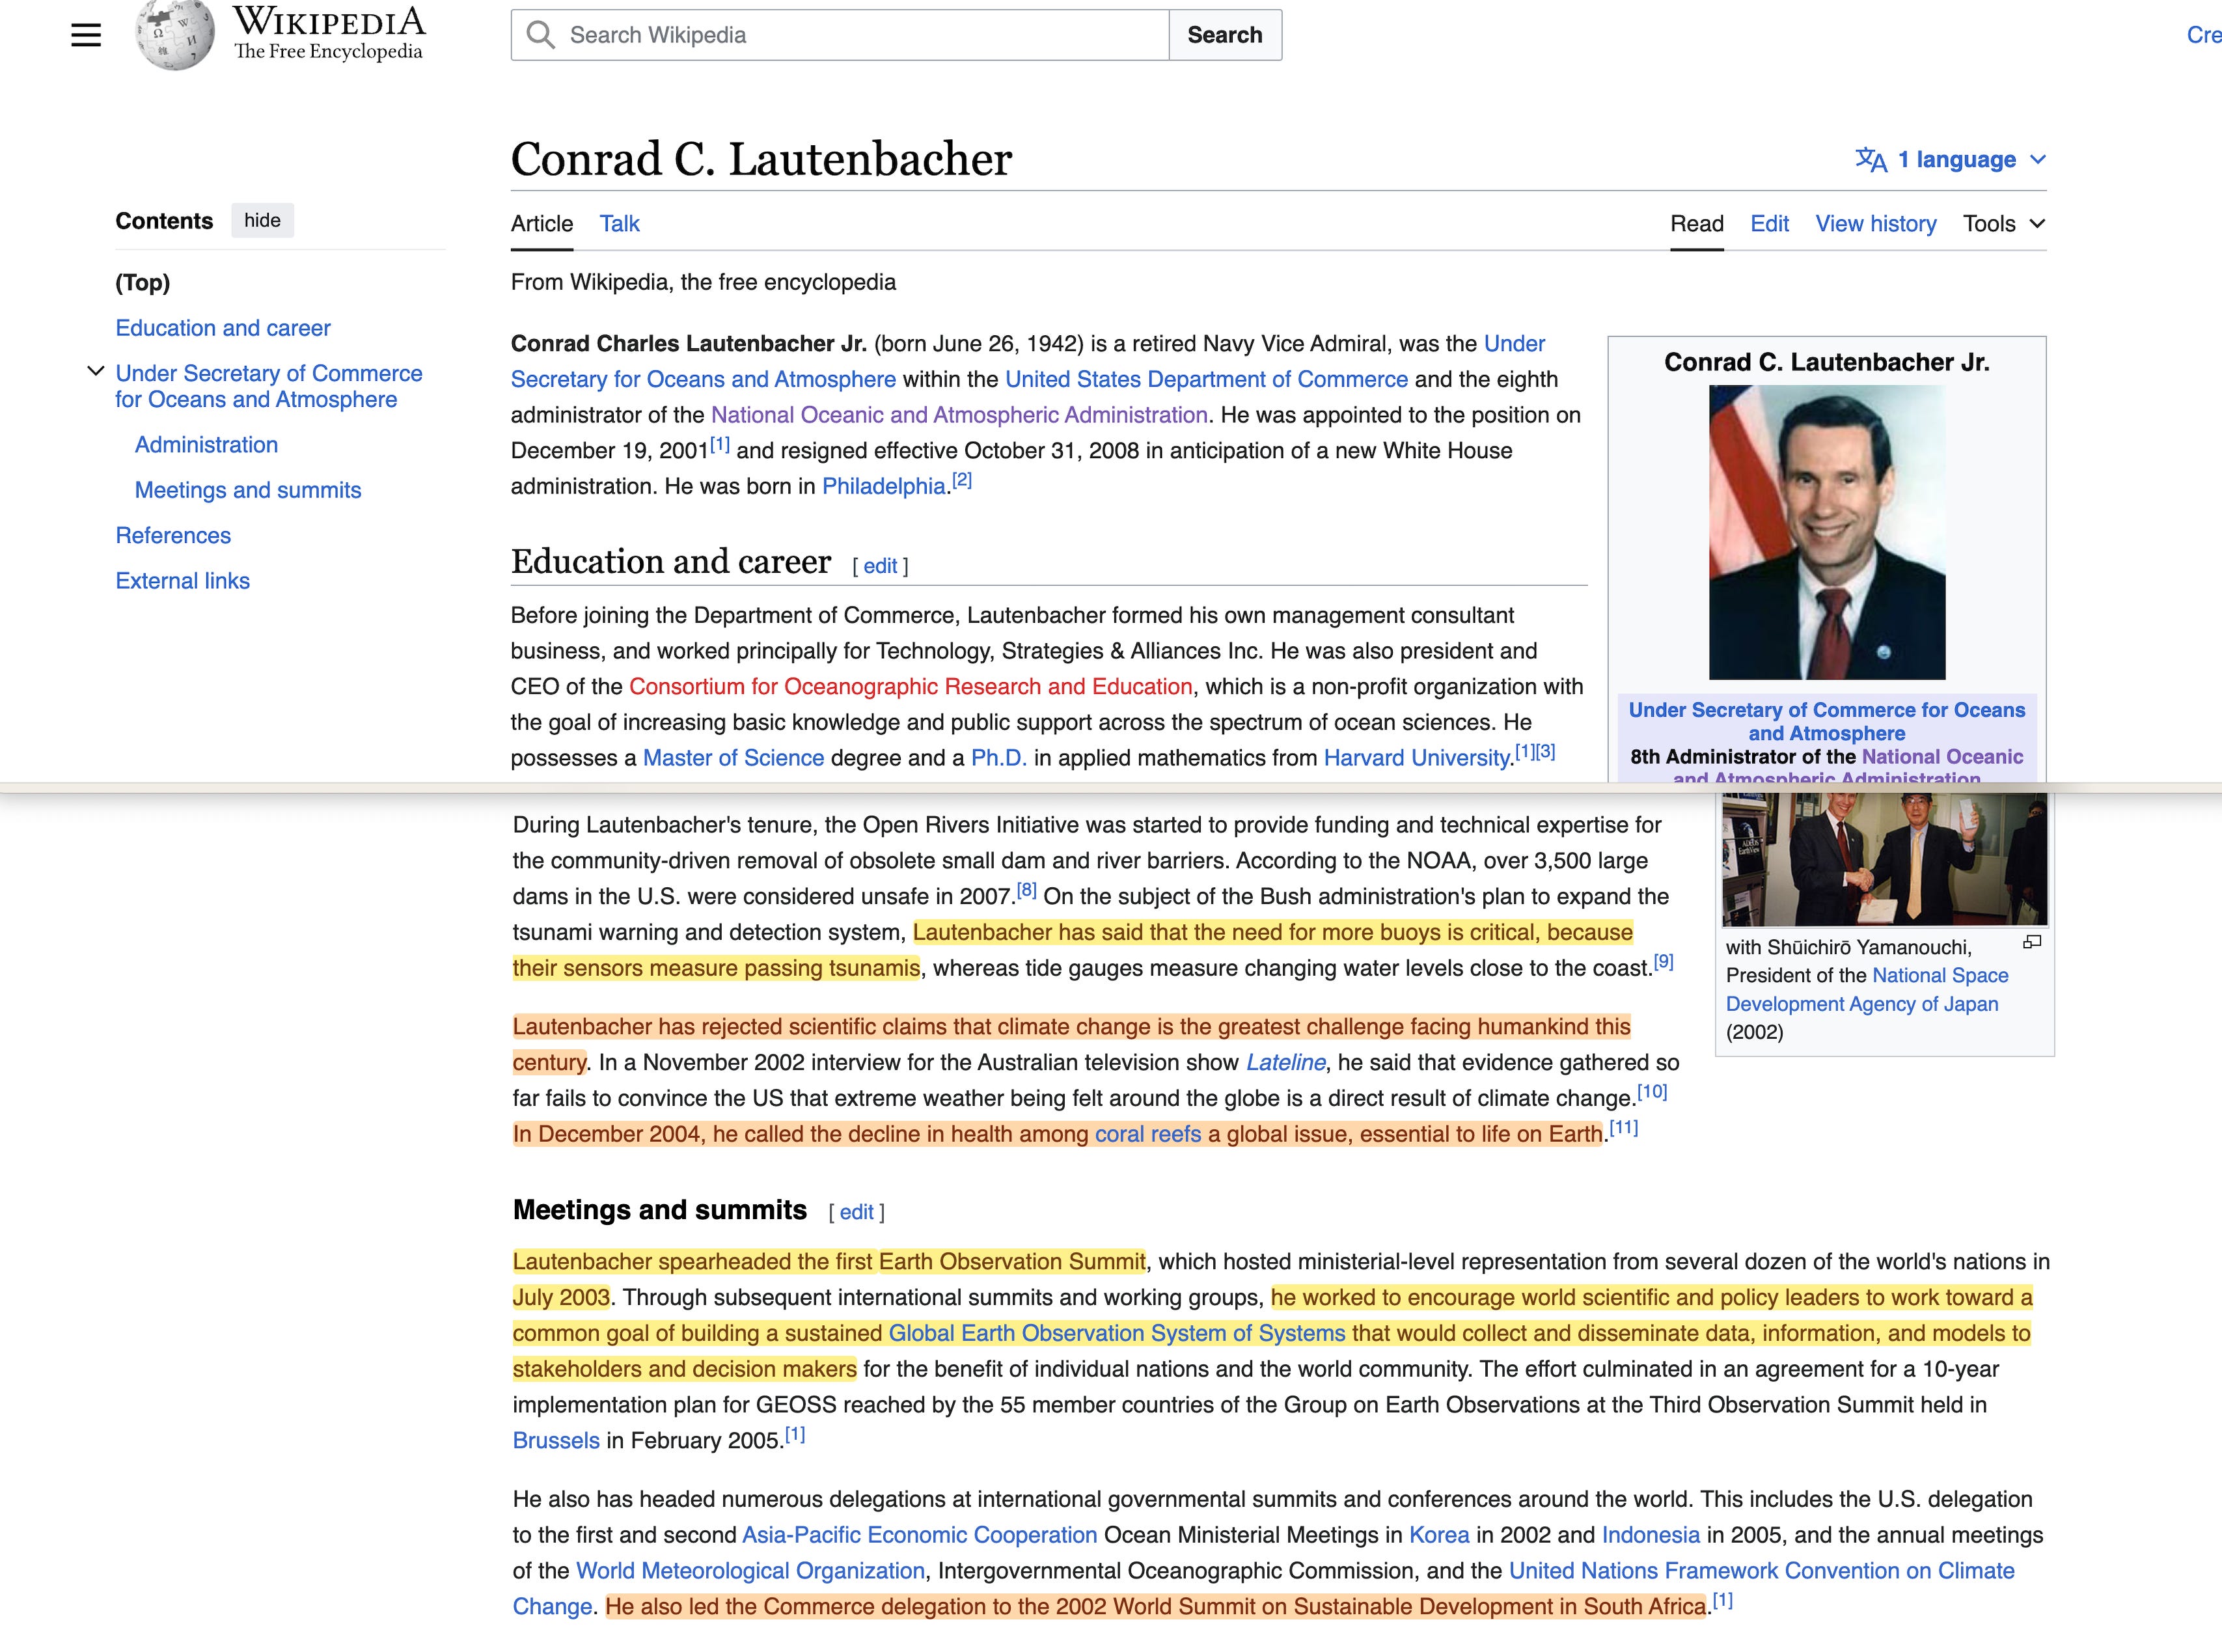The height and width of the screenshot is (1652, 2222).
Task: Open the Tools dropdown menu
Action: point(2004,224)
